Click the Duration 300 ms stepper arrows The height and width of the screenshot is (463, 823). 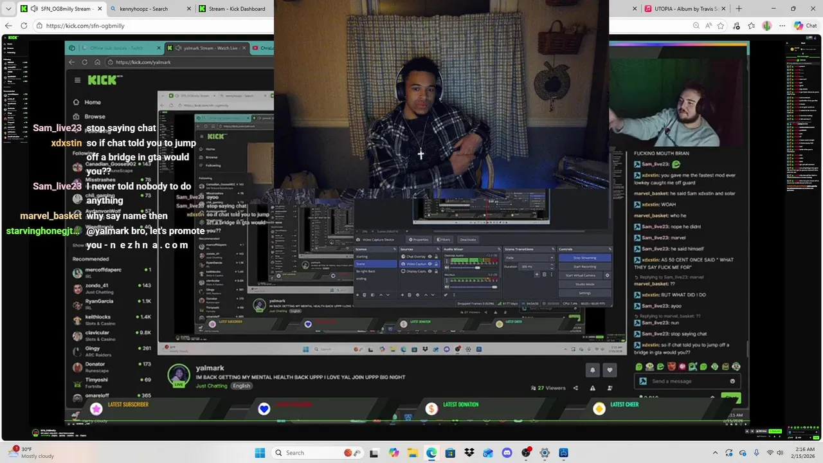pyautogui.click(x=552, y=266)
